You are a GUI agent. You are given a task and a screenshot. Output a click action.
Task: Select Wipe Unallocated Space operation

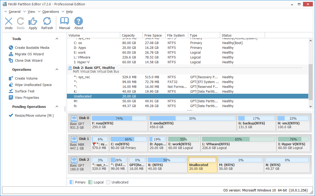click(33, 85)
